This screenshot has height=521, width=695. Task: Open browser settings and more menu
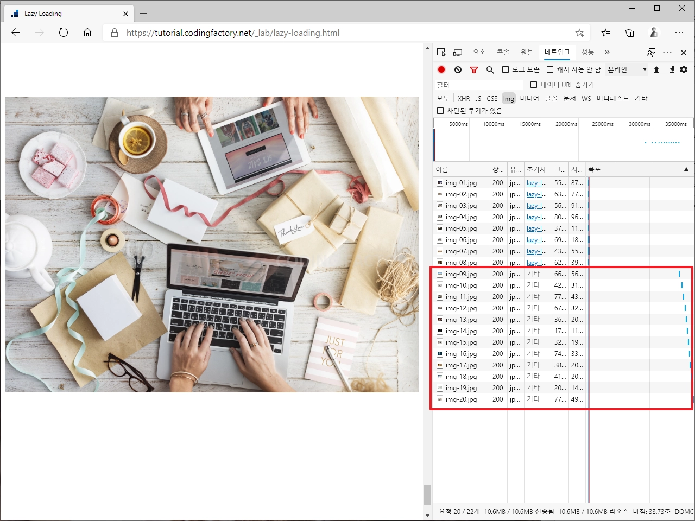[679, 33]
